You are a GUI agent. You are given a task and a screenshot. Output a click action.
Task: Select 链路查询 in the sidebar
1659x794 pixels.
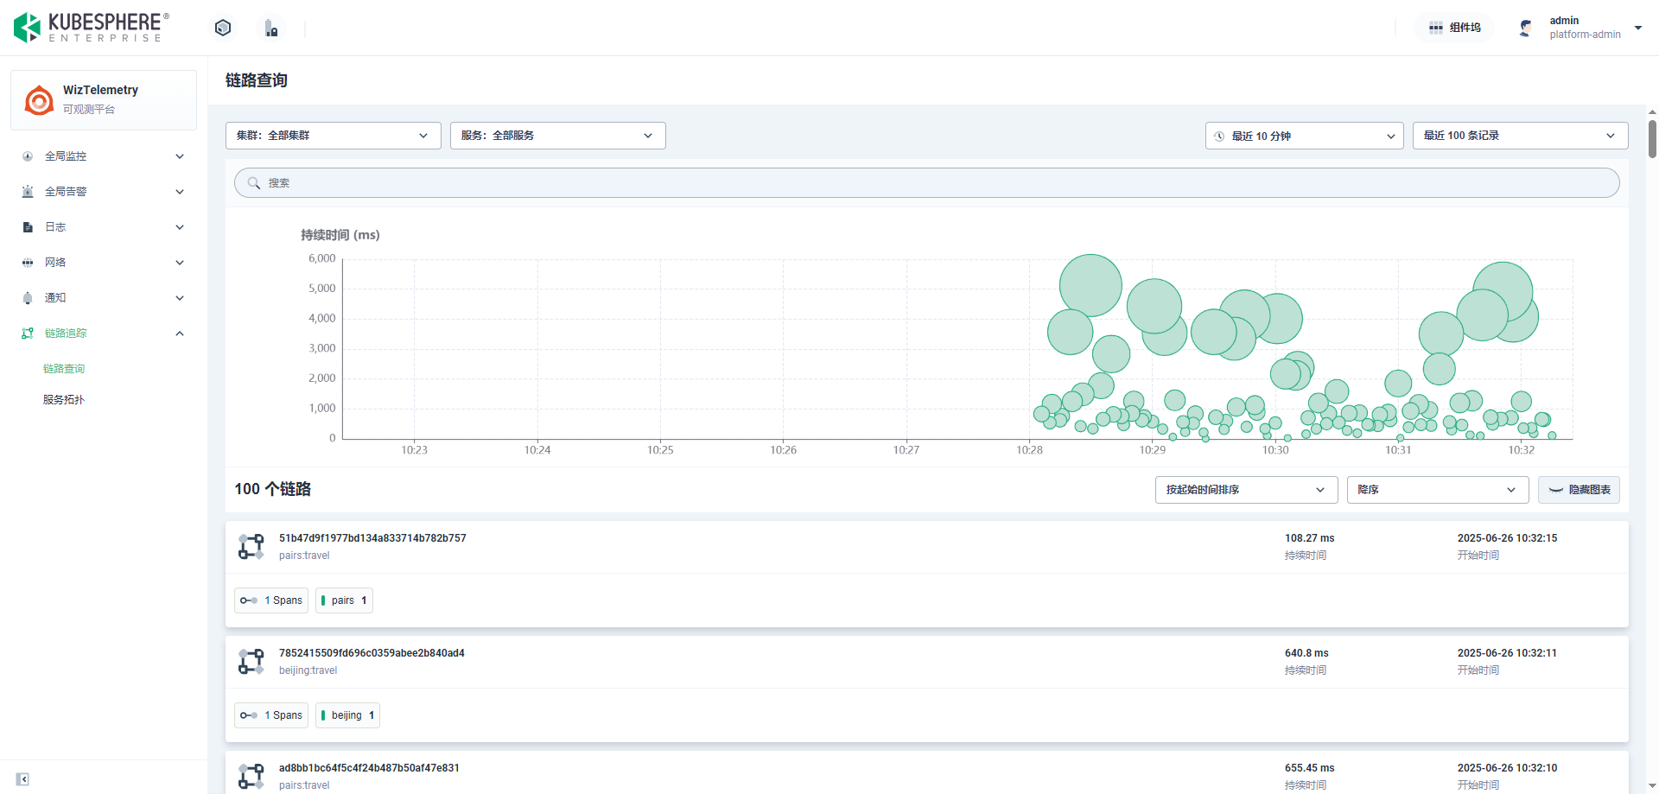pos(64,369)
